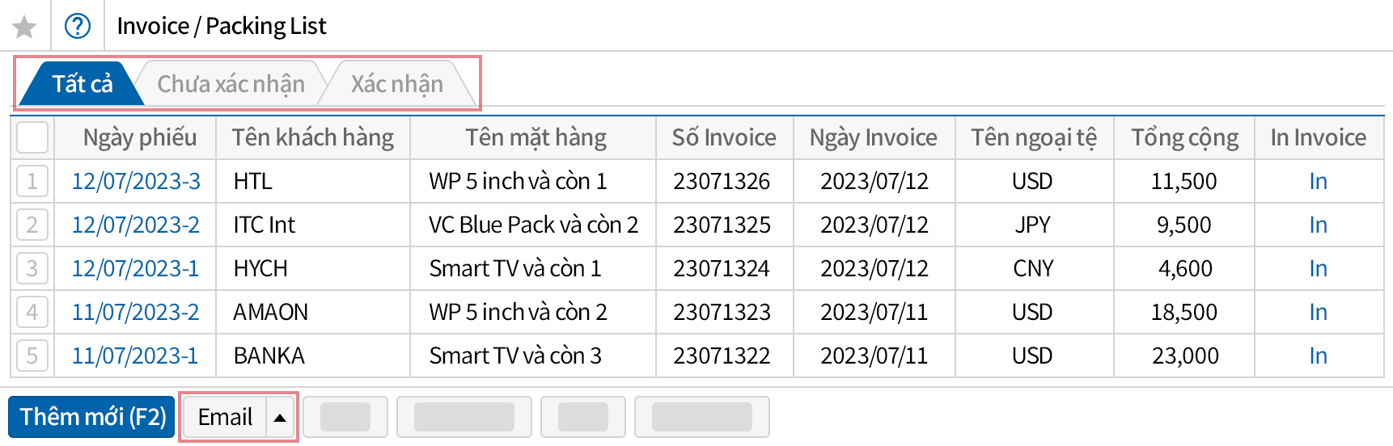Select row 3 checkbox
The width and height of the screenshot is (1393, 446).
click(32, 268)
